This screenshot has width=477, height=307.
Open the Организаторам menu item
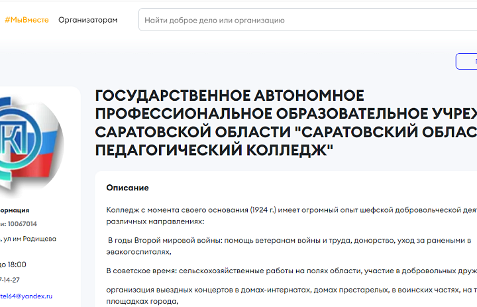tap(88, 20)
